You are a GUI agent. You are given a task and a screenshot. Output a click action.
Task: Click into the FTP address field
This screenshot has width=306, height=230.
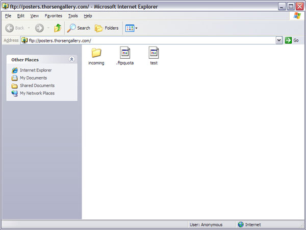coord(148,40)
